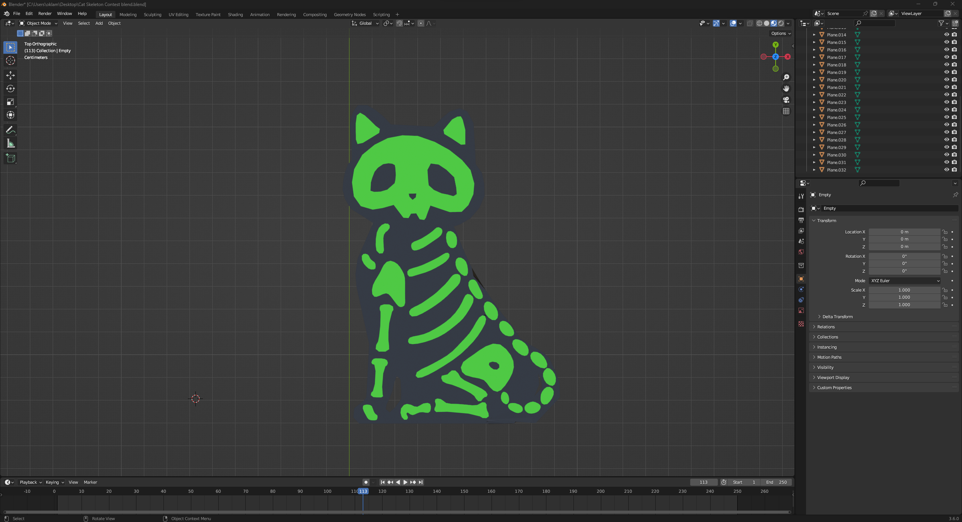Click the pan view hand icon

click(x=786, y=88)
